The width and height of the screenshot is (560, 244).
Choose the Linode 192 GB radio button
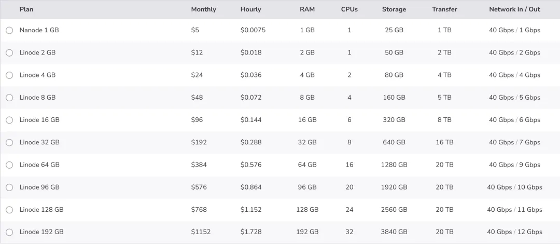point(9,232)
